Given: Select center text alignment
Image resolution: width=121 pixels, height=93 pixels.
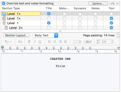Looking at the screenshot, I should pos(55,42).
